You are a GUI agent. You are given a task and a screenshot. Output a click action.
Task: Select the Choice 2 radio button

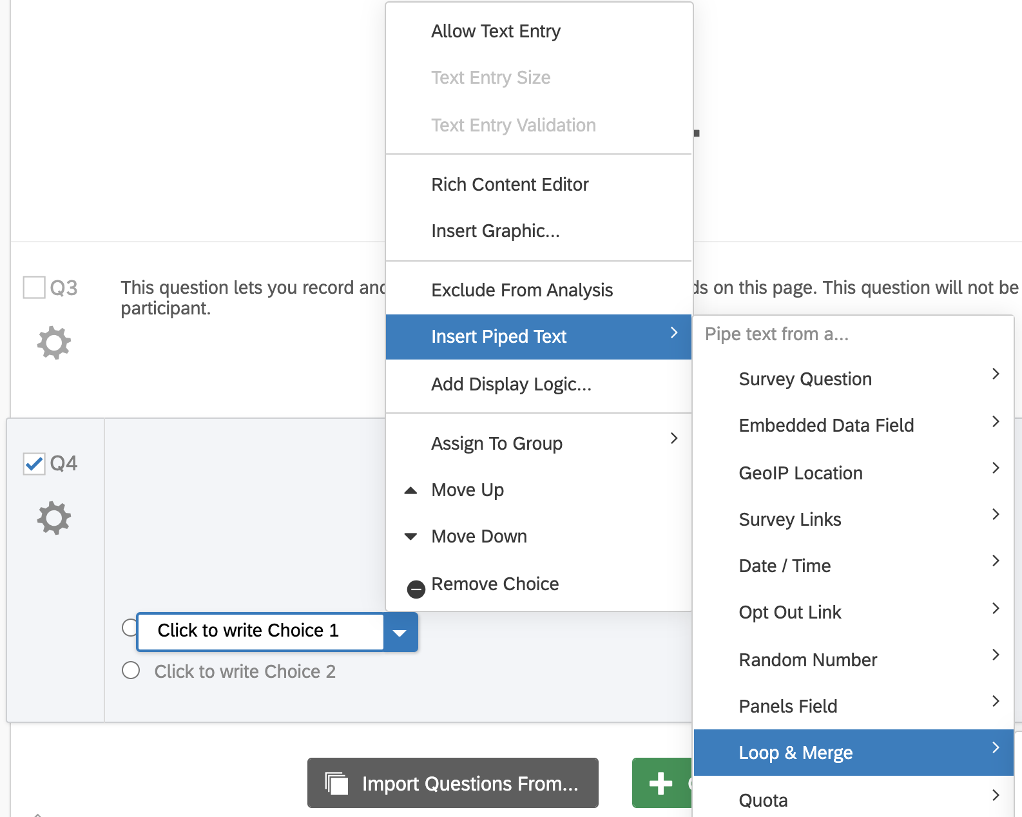(131, 671)
